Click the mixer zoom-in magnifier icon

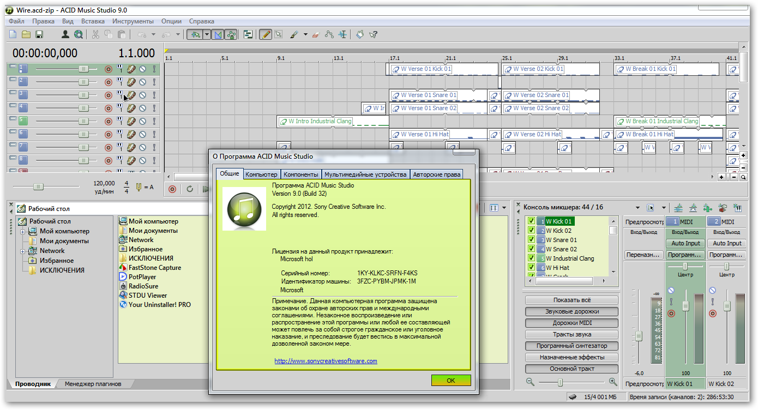[613, 382]
